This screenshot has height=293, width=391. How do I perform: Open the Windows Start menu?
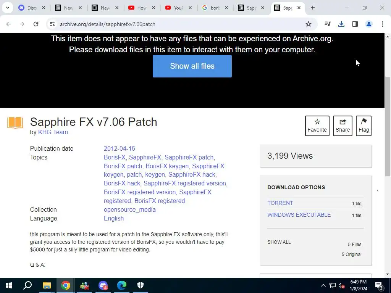click(x=9, y=285)
